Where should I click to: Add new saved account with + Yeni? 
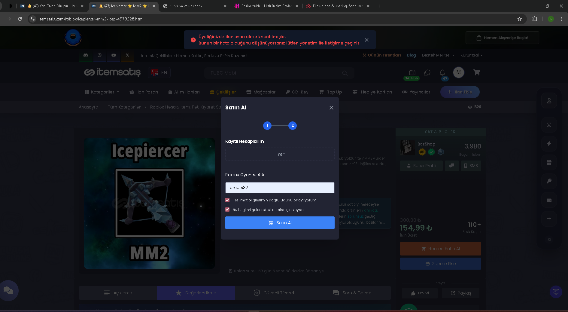point(280,154)
